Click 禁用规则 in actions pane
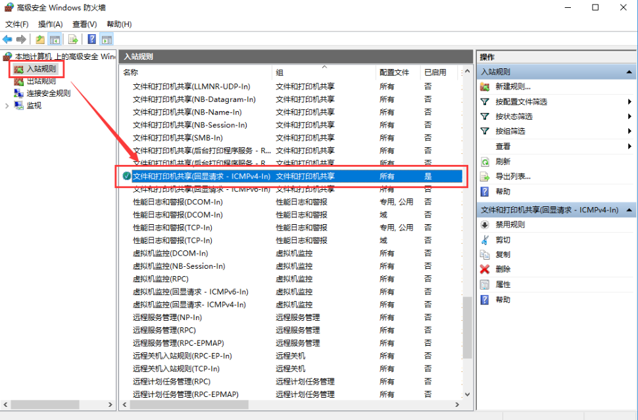 pos(510,224)
